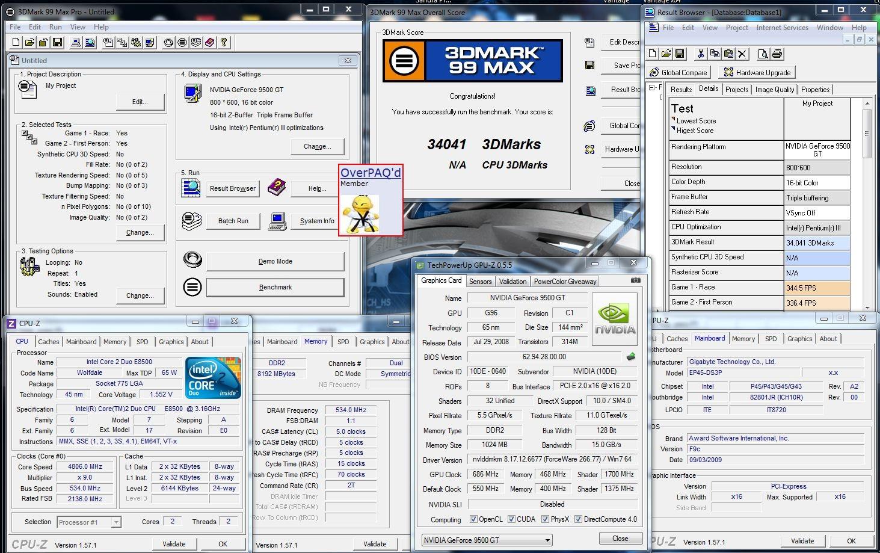Click Hardware Upgrade button in Result Browser

tap(757, 72)
